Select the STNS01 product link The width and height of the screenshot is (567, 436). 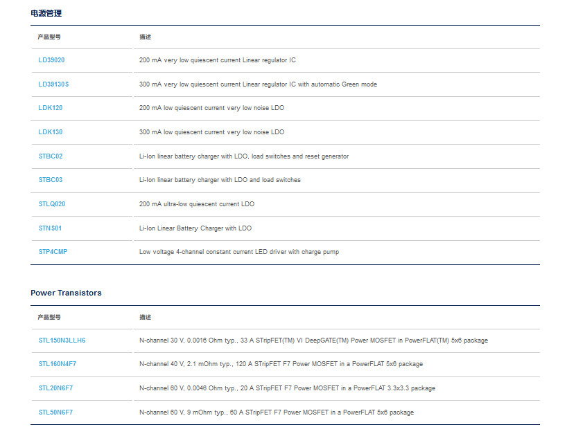pyautogui.click(x=51, y=228)
